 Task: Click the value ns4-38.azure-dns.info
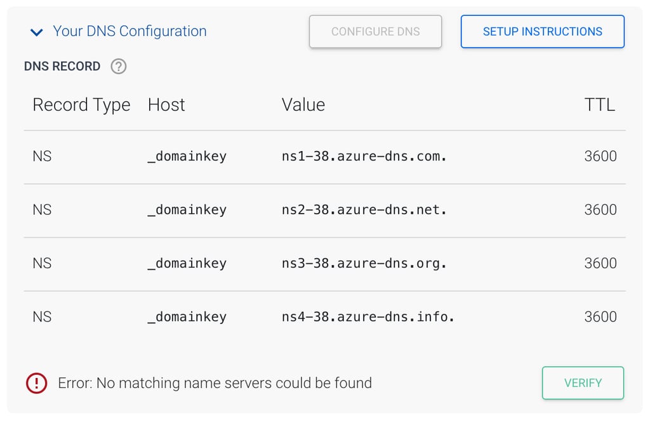pos(366,316)
